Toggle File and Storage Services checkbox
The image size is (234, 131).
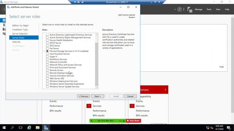47,51
